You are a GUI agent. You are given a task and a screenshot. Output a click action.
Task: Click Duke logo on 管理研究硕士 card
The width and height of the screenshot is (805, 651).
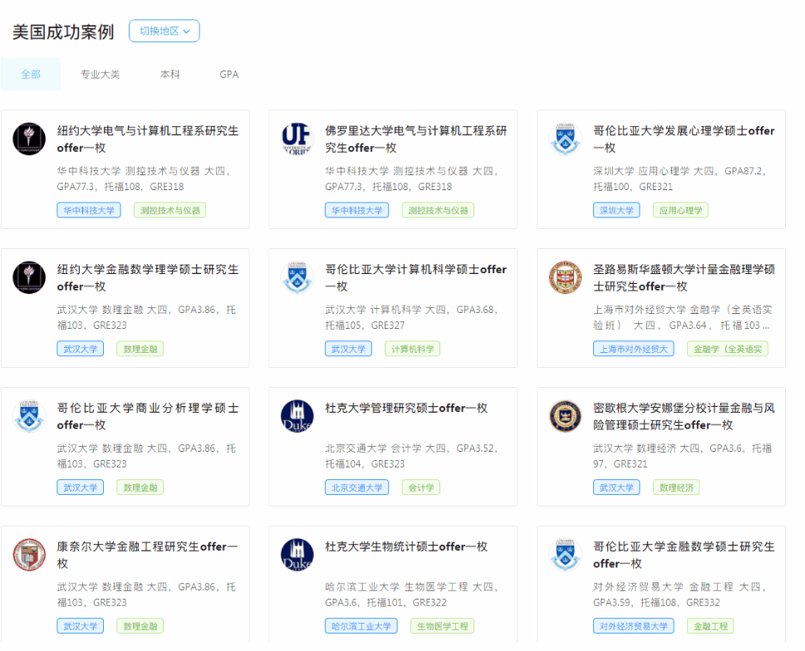[x=297, y=416]
